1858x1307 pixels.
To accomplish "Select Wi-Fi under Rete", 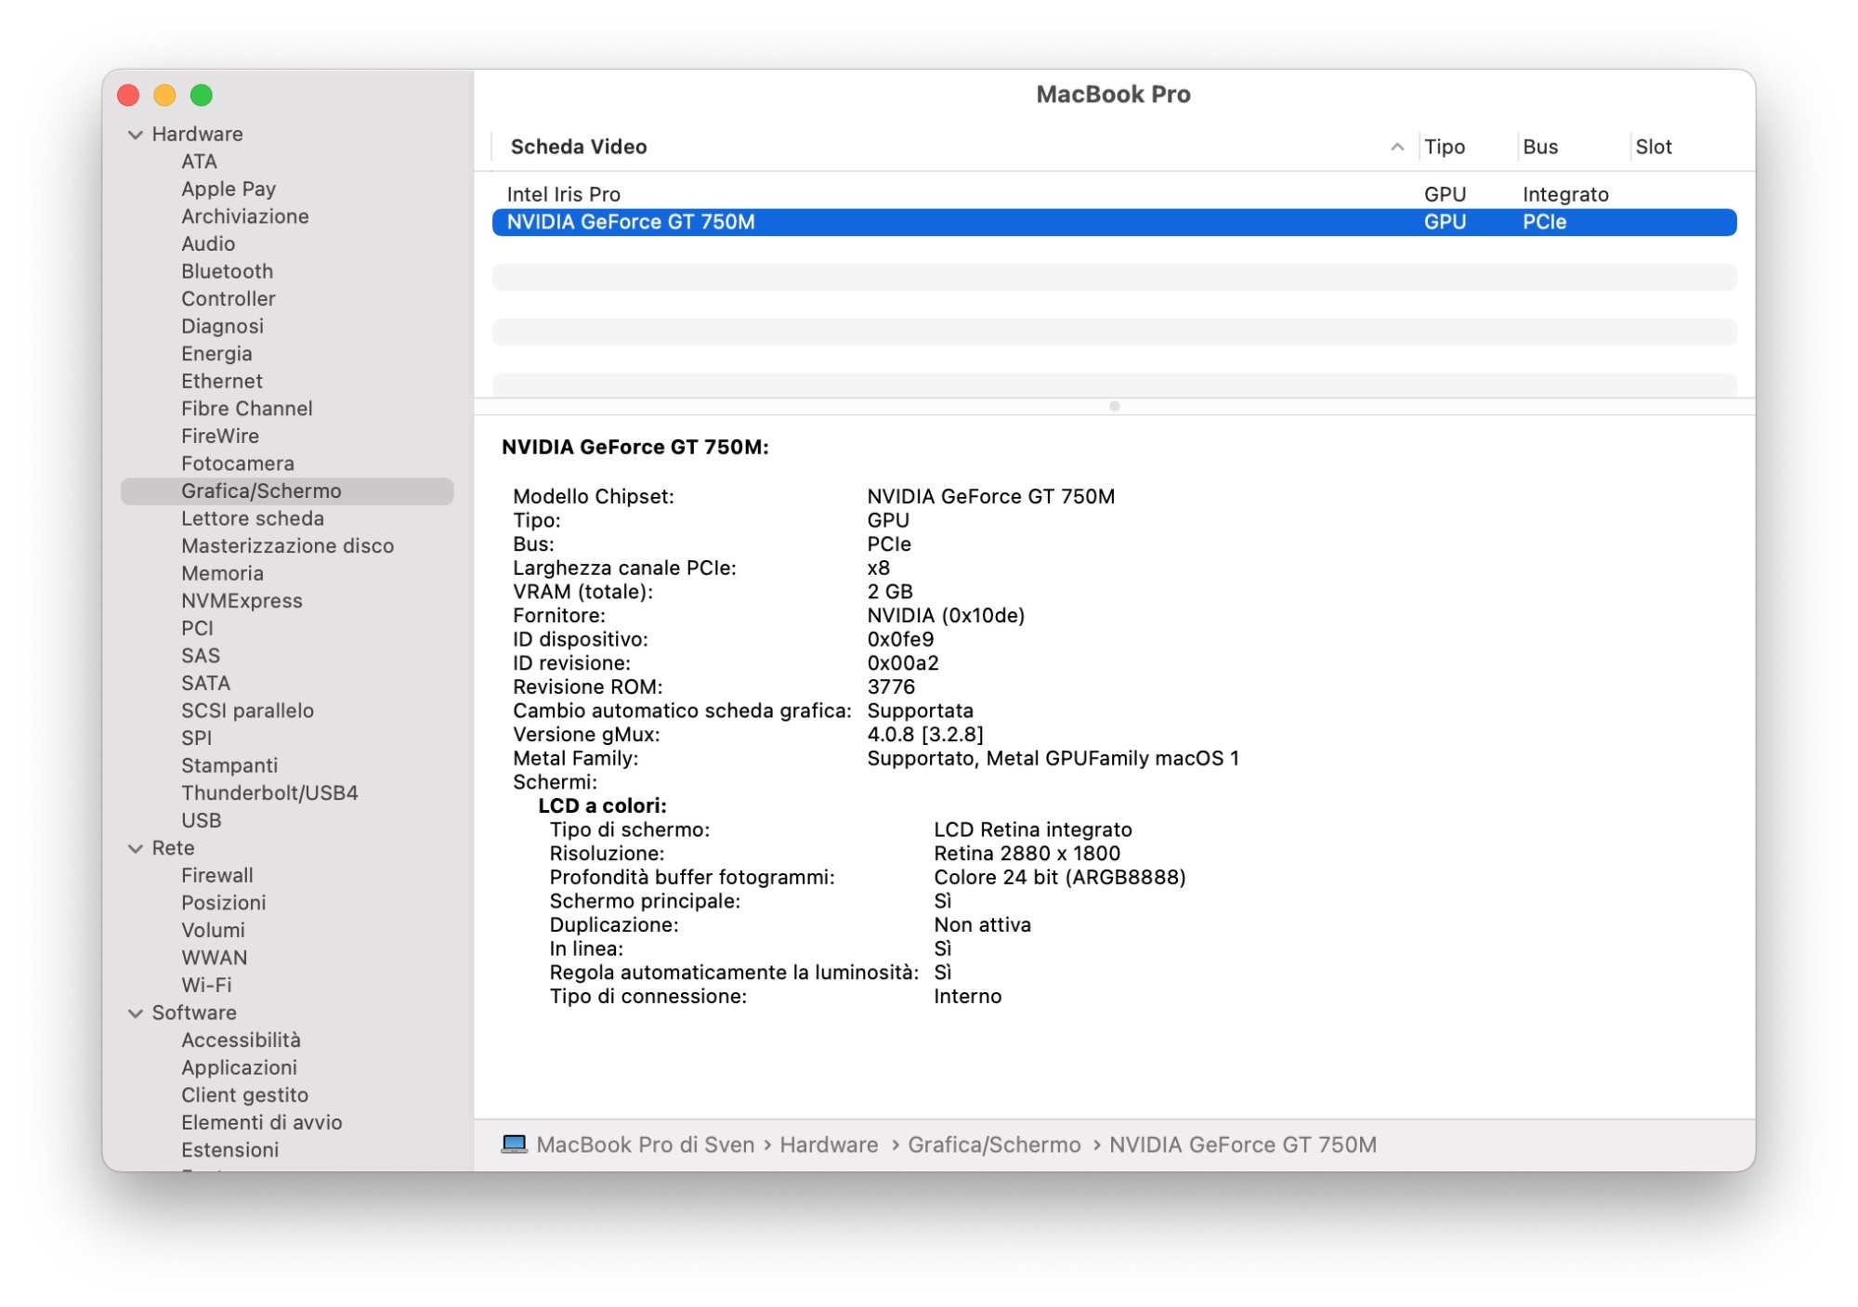I will tap(206, 985).
